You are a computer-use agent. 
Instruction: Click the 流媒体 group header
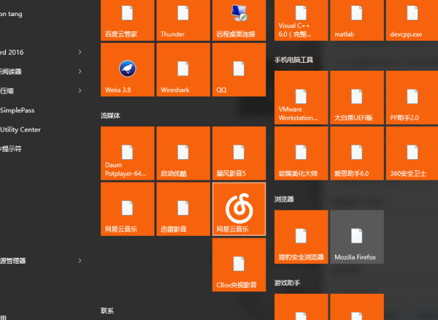110,115
